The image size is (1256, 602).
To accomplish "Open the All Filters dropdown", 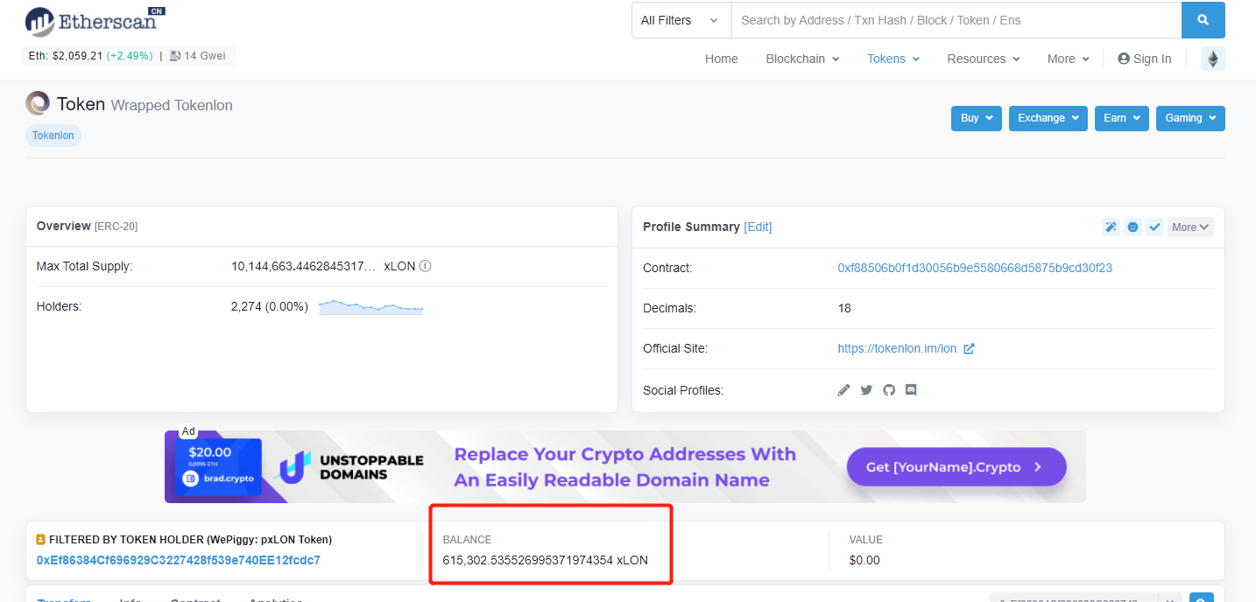I will [x=681, y=20].
